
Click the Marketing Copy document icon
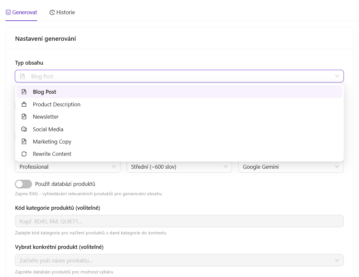point(24,142)
